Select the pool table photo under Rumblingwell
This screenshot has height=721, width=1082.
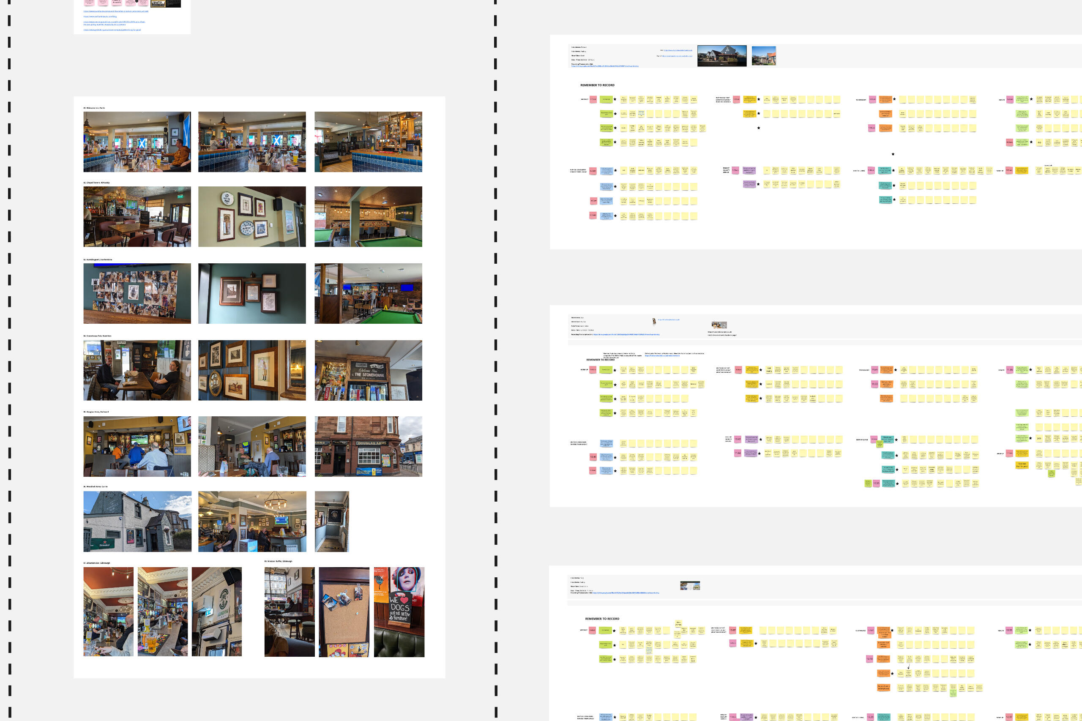[368, 293]
